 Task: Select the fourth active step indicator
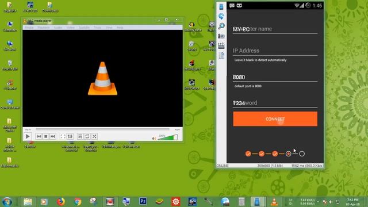pyautogui.click(x=289, y=154)
